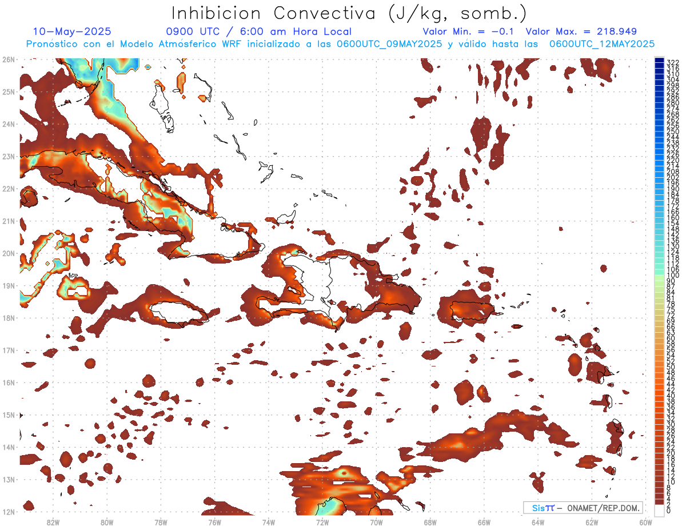The height and width of the screenshot is (530, 686).
Task: Click the 25N latitude label
Action: (9, 91)
